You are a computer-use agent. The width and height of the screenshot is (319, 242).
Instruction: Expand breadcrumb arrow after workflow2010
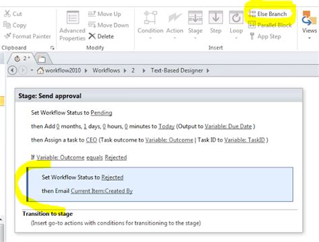pyautogui.click(x=86, y=71)
